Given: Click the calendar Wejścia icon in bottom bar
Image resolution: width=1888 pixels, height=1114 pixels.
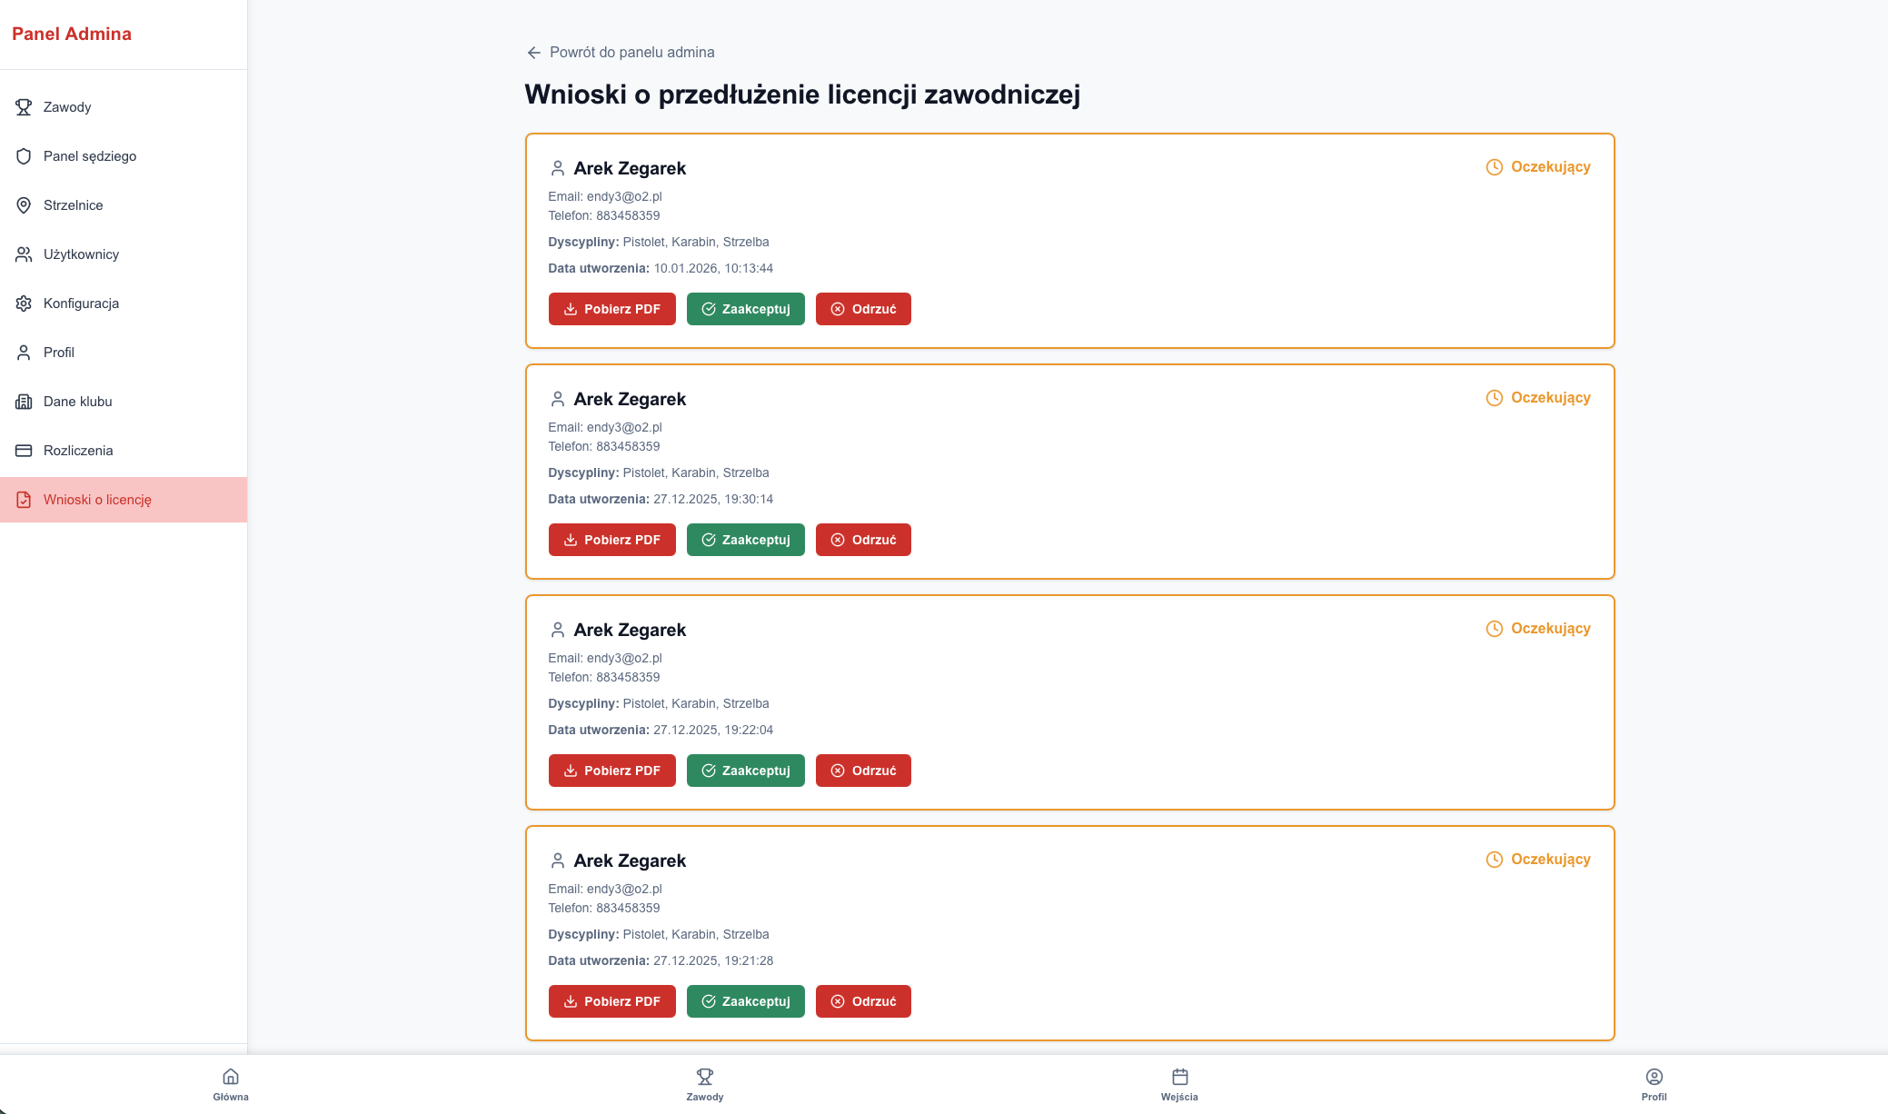Looking at the screenshot, I should [x=1179, y=1077].
